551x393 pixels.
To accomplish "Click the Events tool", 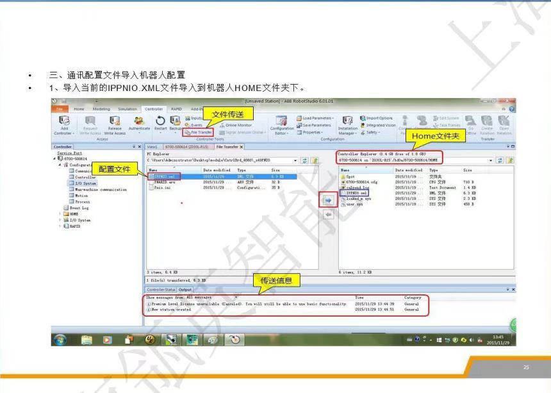I will tap(193, 125).
